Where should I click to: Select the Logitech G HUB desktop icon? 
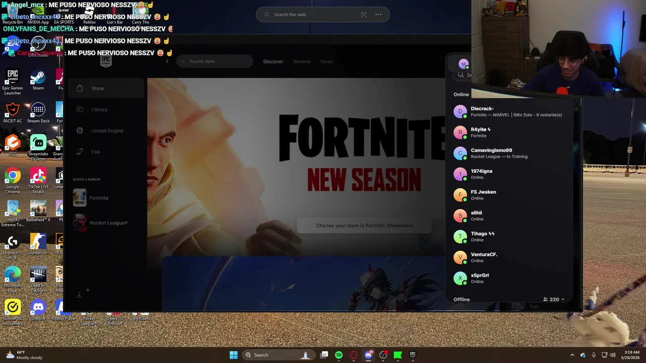pyautogui.click(x=13, y=247)
